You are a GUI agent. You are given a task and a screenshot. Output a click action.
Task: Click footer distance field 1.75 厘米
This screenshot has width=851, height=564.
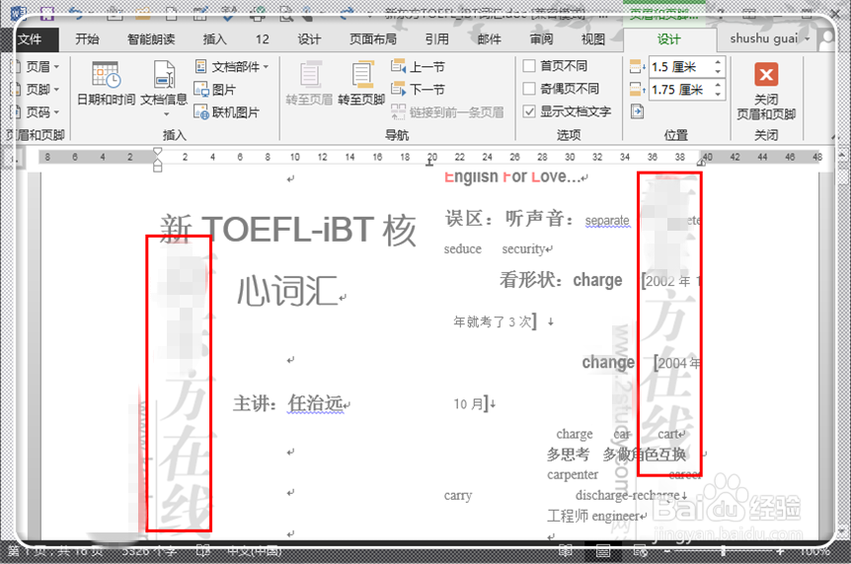click(x=680, y=90)
